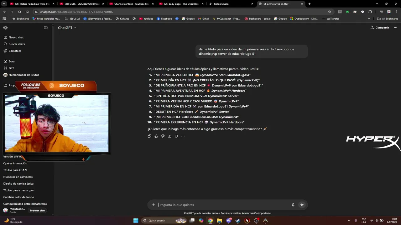This screenshot has width=401, height=225.
Task: Show more hidden bookmarks chevron
Action: click(x=369, y=19)
